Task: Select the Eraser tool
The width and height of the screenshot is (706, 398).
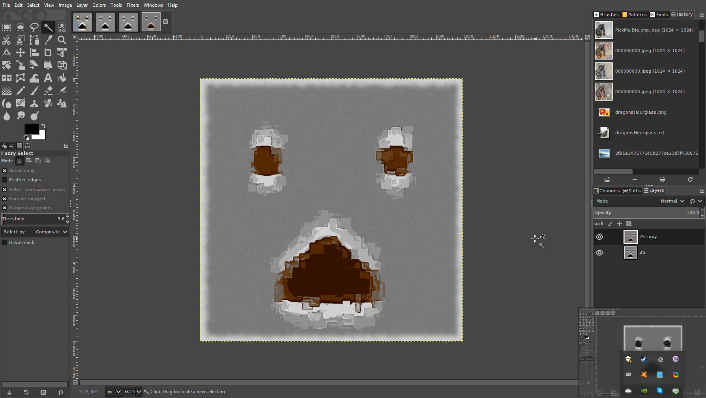Action: point(48,90)
